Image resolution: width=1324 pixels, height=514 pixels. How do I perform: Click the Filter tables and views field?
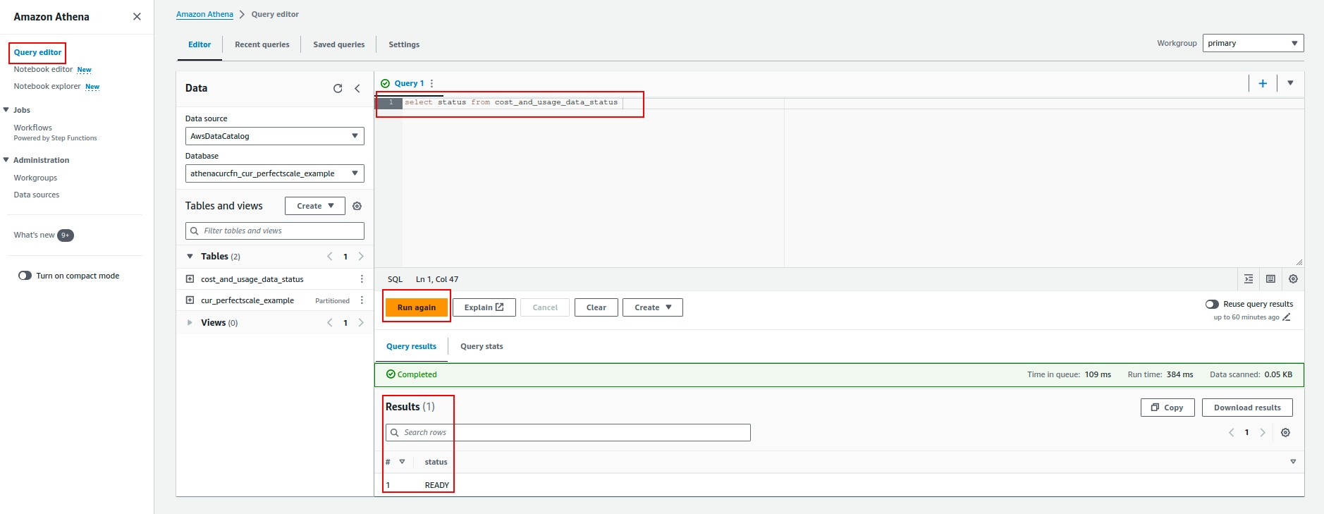point(274,231)
